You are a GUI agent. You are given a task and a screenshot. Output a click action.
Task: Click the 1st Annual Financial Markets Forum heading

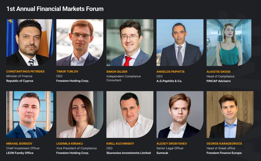point(55,9)
